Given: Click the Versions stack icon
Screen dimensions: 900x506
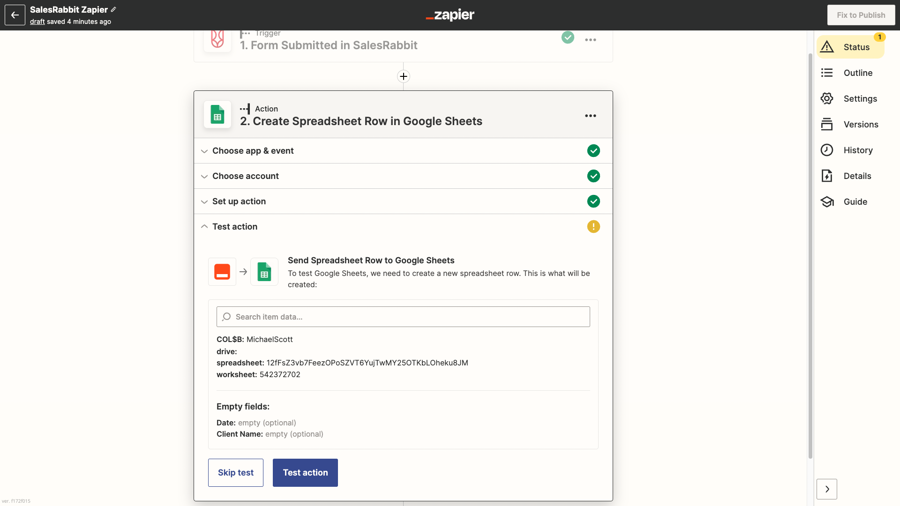Looking at the screenshot, I should point(827,124).
